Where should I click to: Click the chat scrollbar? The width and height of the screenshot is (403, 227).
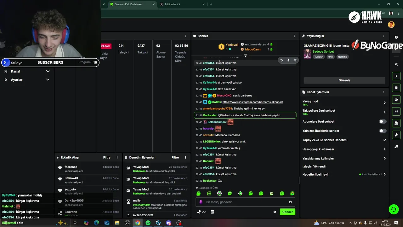coord(299,180)
